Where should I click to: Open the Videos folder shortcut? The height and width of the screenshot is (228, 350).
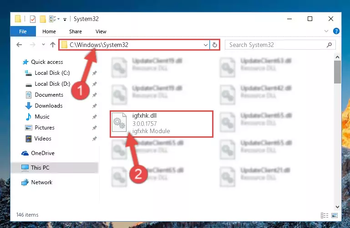click(x=43, y=139)
